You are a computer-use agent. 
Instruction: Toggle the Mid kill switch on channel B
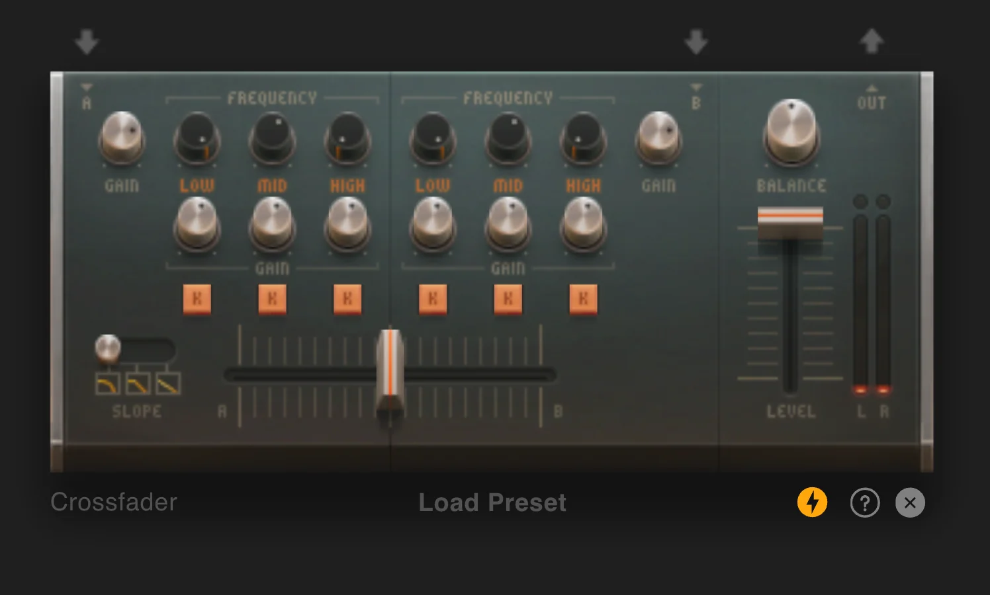tap(508, 299)
